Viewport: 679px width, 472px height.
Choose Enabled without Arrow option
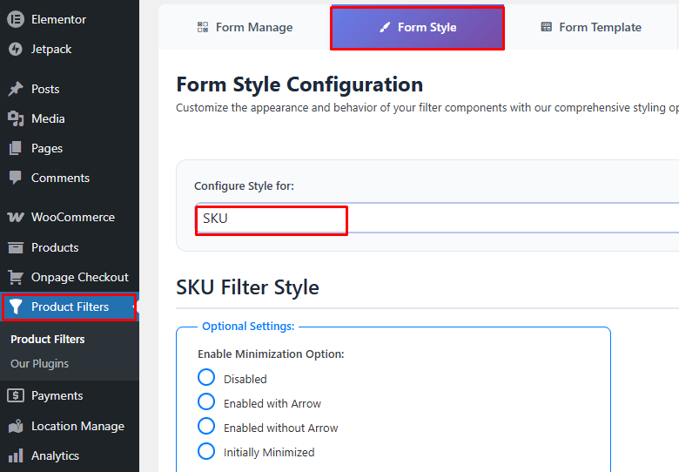(x=206, y=426)
